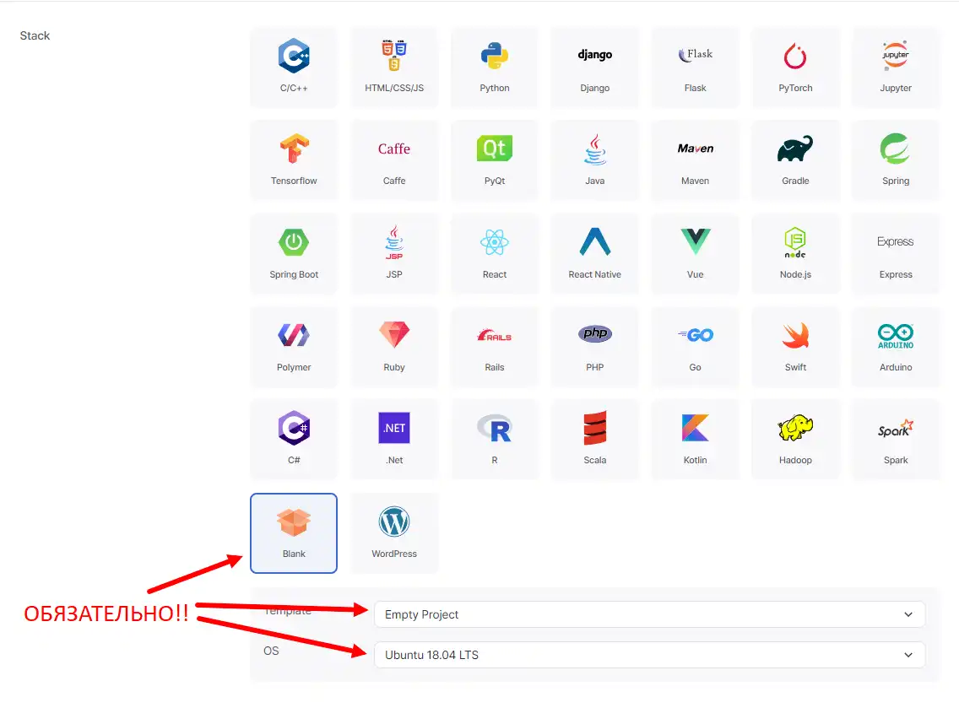Viewport: 959px width, 708px height.
Task: Select the Django stack
Action: (594, 68)
